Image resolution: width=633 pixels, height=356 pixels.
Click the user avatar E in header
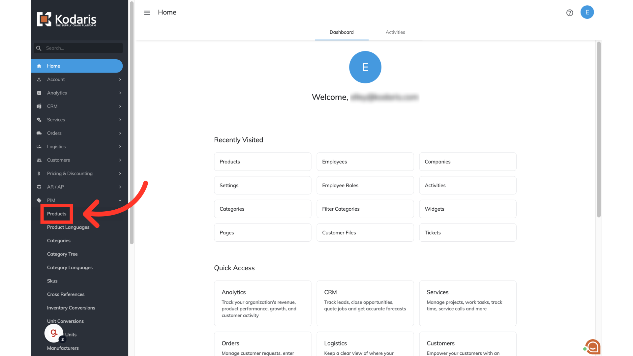(587, 12)
